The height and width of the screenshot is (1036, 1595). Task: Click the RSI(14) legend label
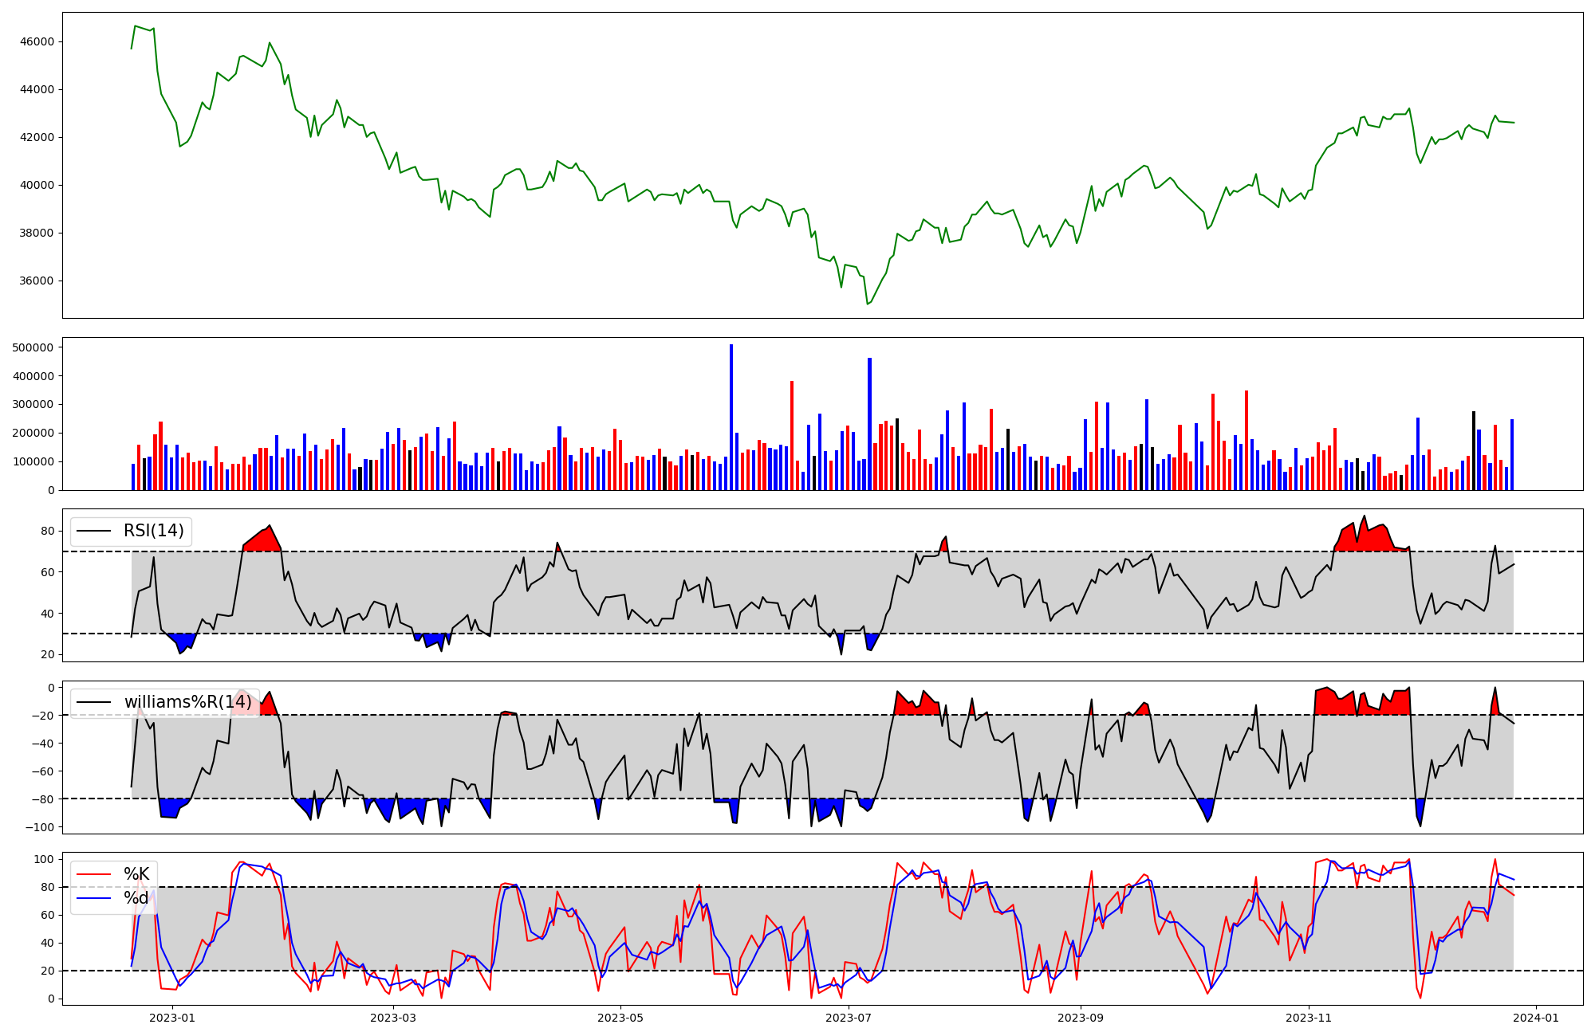(x=153, y=531)
